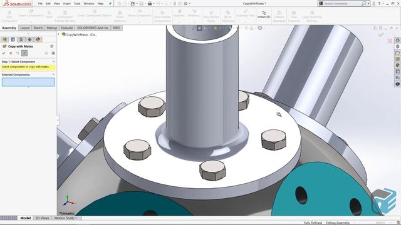Screen dimensions: 401x225
Task: Open the DisplayManager tab icon
Action: 38,39
